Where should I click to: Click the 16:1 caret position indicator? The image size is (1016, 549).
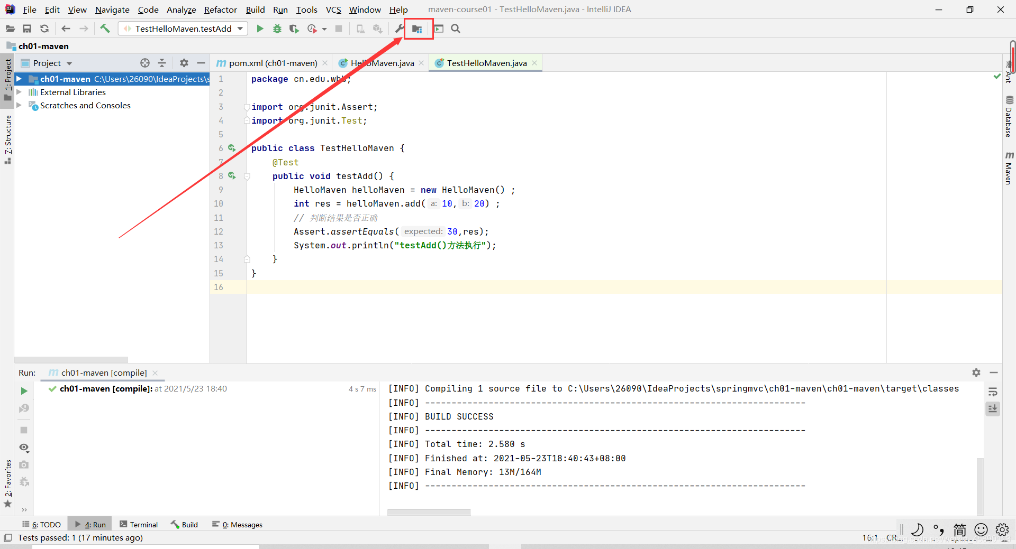click(x=869, y=537)
